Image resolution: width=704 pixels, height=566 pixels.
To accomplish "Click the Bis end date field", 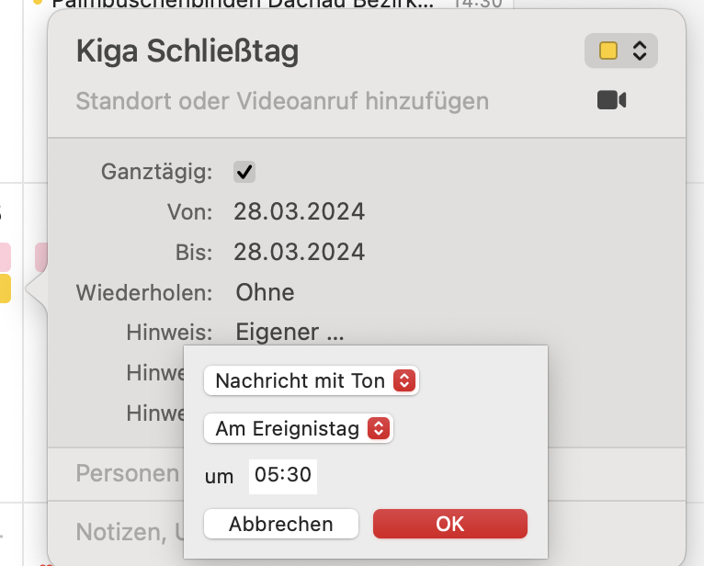I will 299,252.
